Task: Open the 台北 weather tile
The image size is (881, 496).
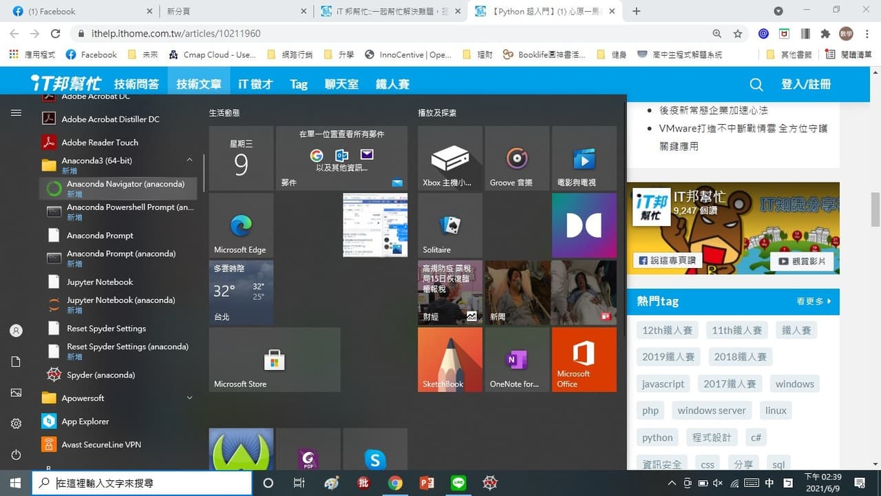Action: pyautogui.click(x=241, y=292)
